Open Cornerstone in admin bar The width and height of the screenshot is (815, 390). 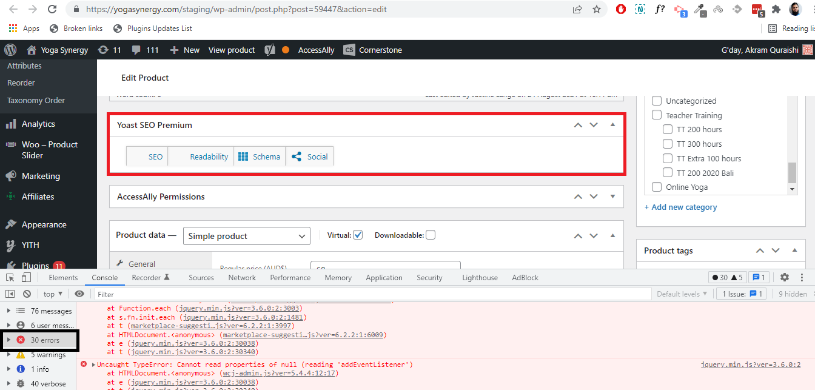(x=373, y=50)
